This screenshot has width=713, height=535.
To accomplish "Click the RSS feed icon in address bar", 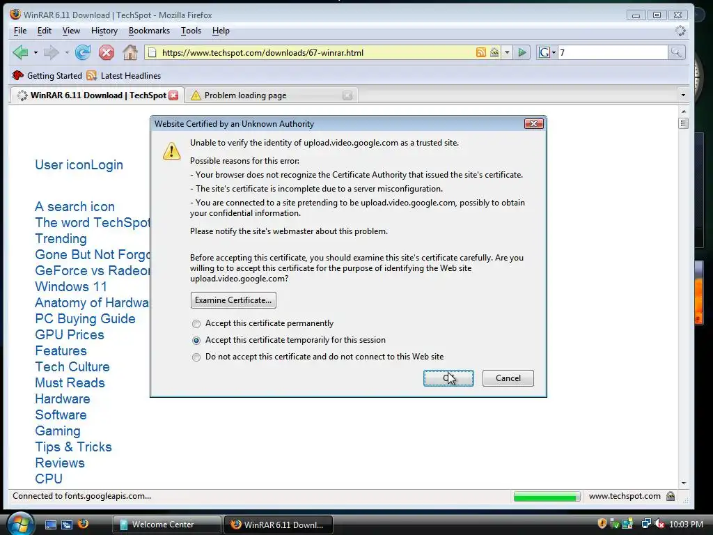I will pos(480,52).
